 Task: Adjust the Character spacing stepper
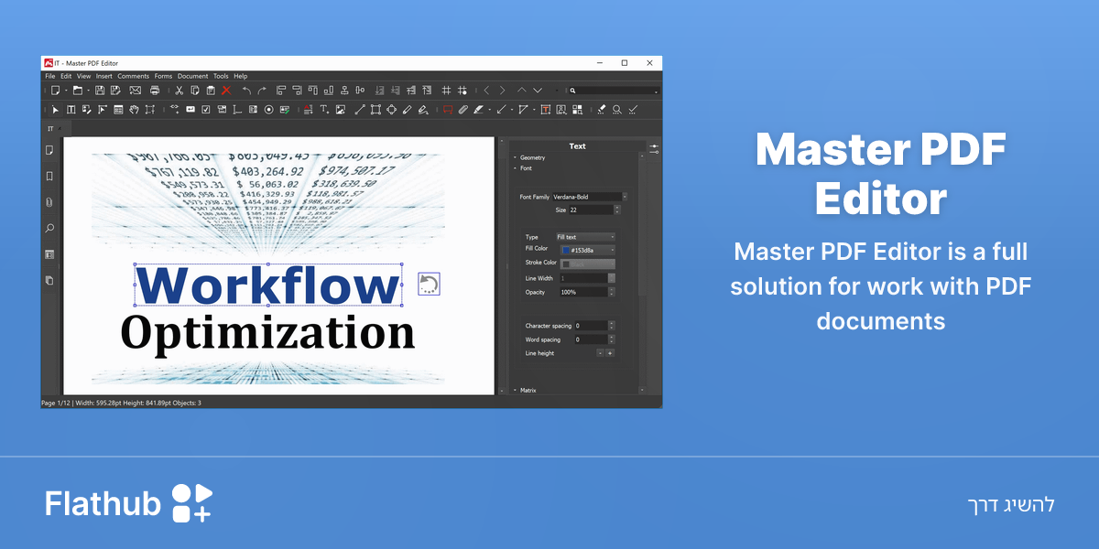pyautogui.click(x=612, y=326)
